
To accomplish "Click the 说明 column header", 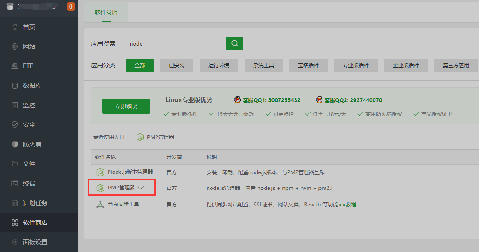I will coord(211,157).
